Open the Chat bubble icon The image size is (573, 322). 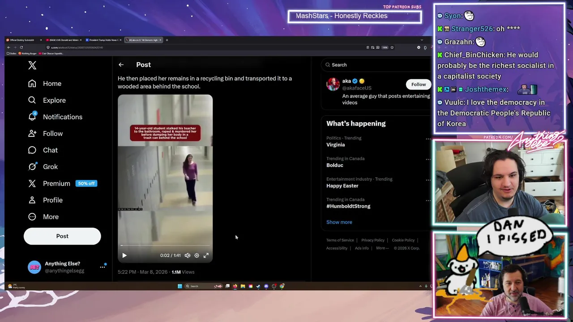coord(32,150)
